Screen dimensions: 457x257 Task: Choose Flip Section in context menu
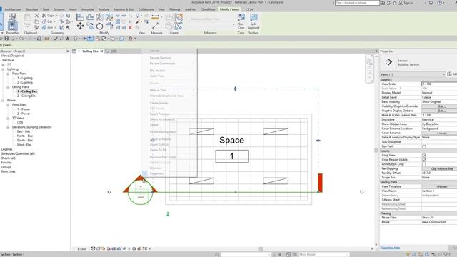point(157,71)
